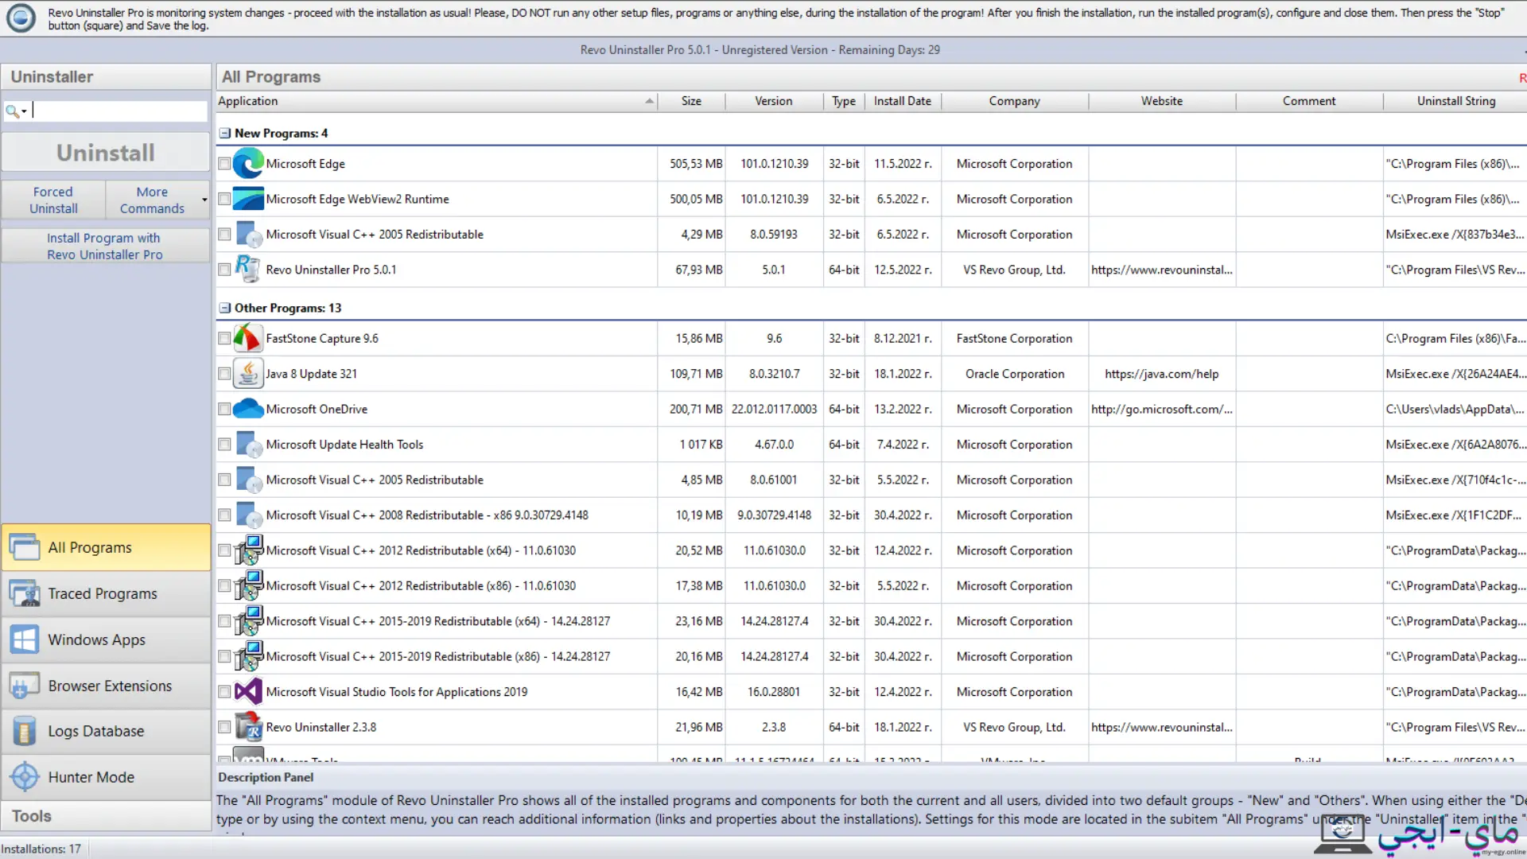The width and height of the screenshot is (1527, 859).
Task: Check the Revo Uninstaller 2.3.8 checkbox
Action: (224, 727)
